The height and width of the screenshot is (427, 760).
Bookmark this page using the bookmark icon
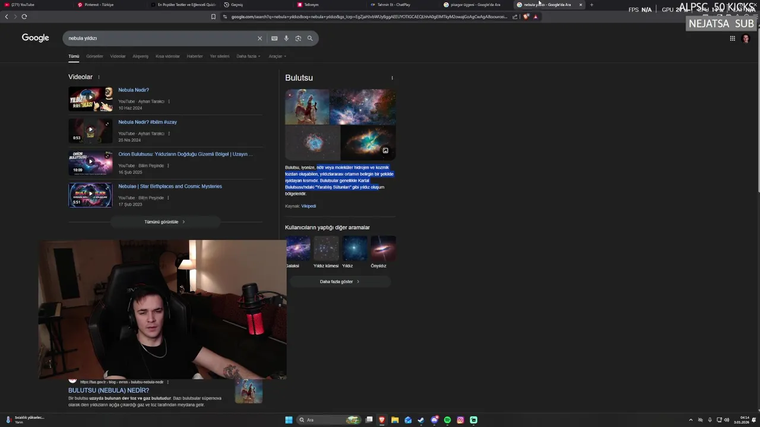click(x=213, y=17)
